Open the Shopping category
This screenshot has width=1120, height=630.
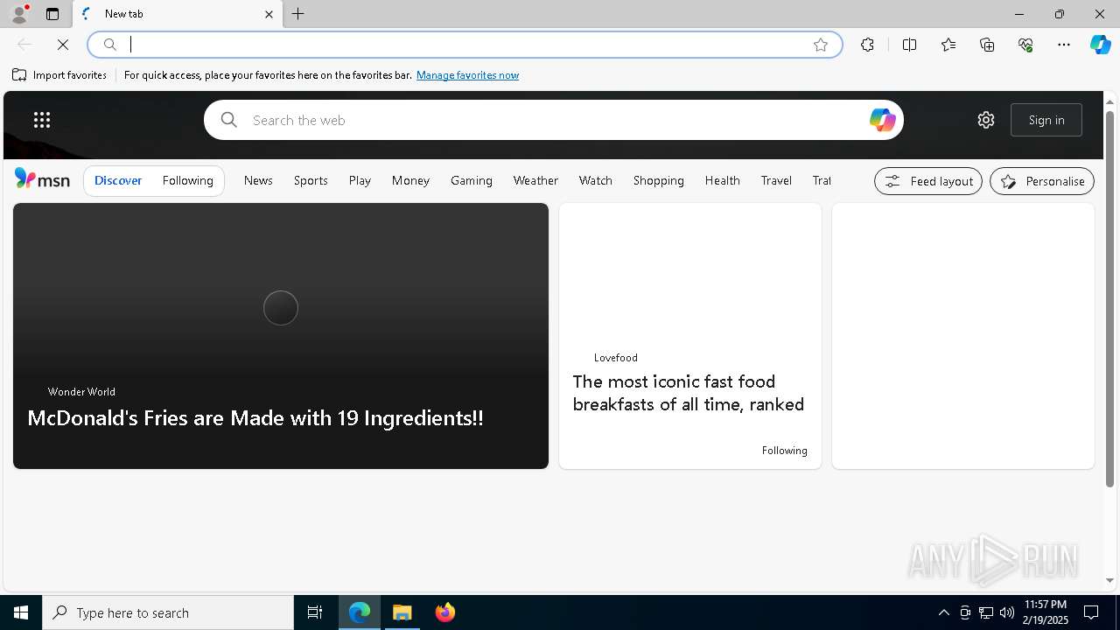point(659,180)
